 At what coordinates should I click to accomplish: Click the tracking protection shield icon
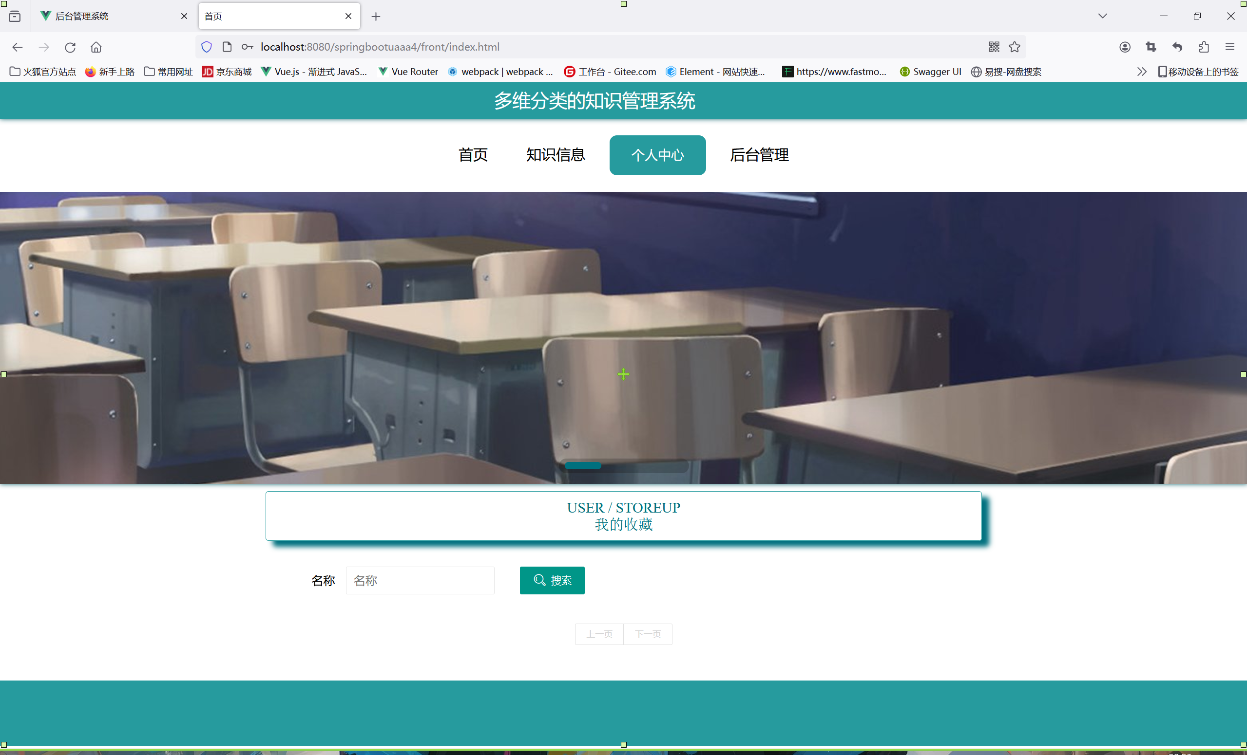(207, 47)
